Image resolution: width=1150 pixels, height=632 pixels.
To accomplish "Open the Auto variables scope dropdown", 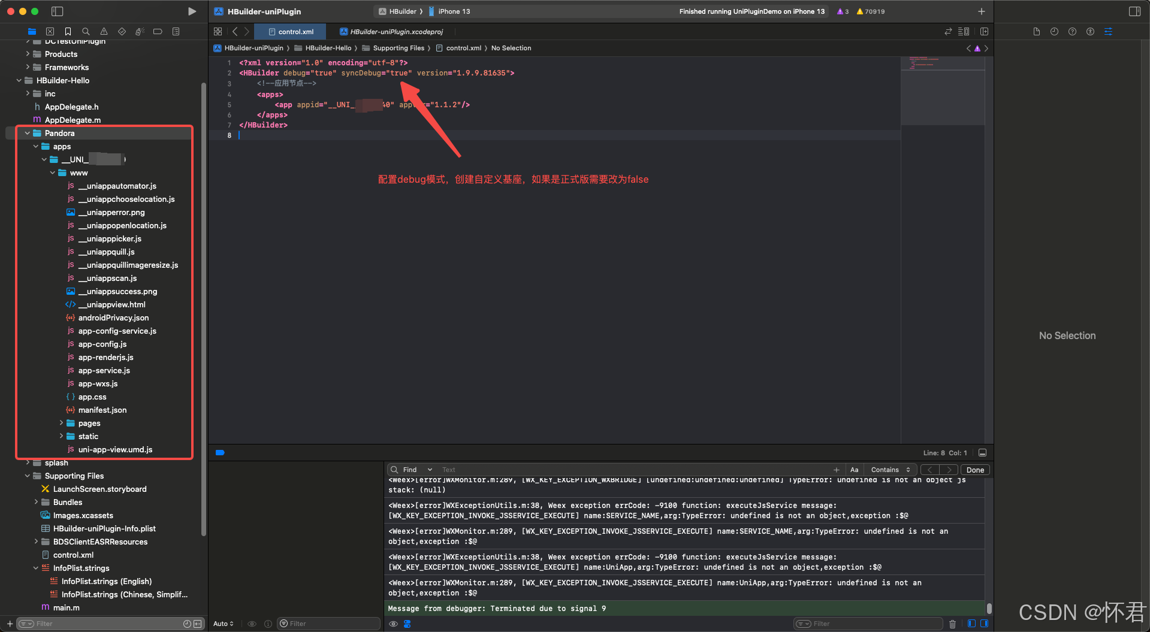I will coord(224,624).
